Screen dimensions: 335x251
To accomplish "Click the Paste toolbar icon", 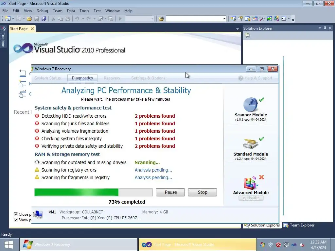I will [x=68, y=19].
